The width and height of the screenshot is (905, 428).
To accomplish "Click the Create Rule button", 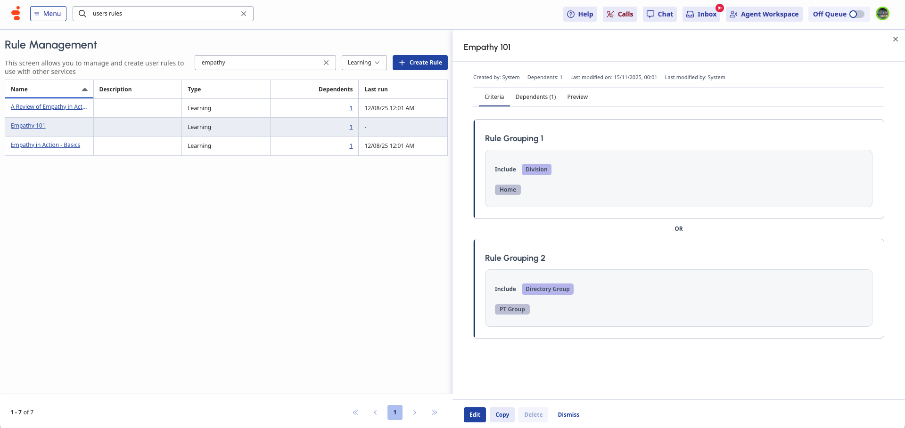I will click(x=420, y=63).
